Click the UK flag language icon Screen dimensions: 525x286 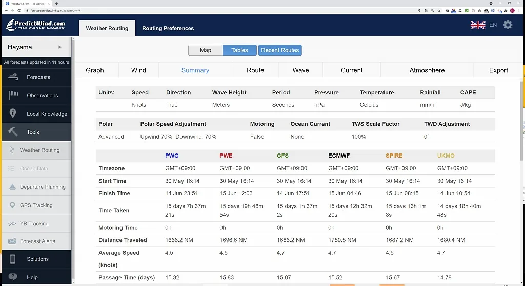478,25
